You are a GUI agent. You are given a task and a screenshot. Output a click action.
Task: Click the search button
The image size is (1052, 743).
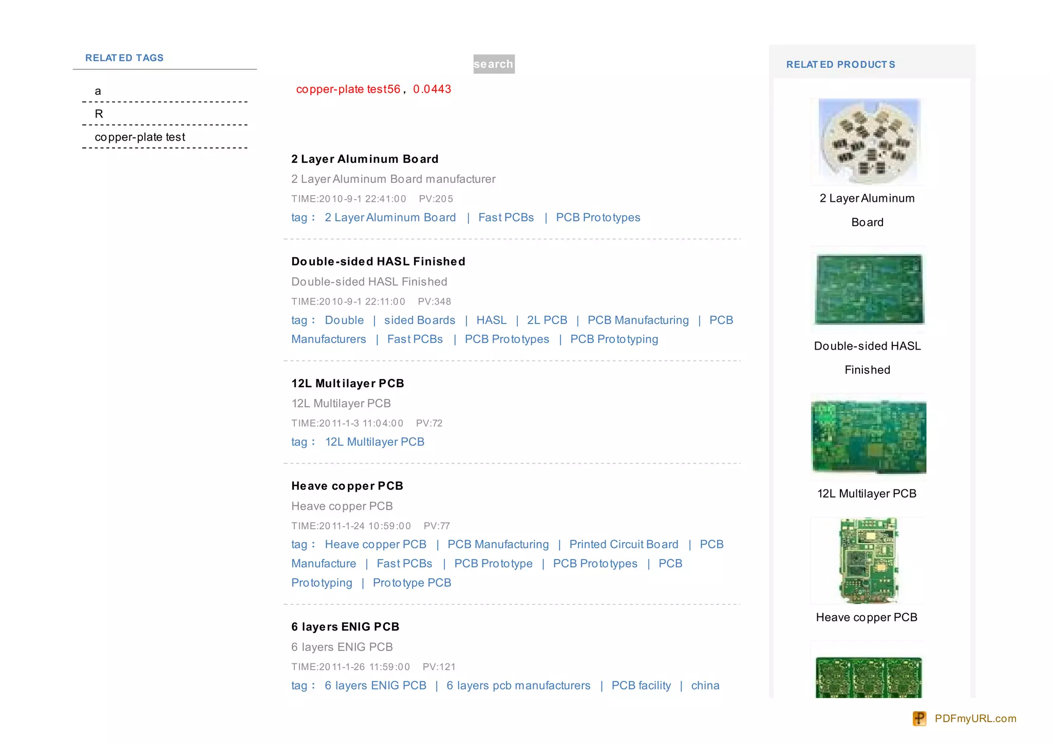point(493,64)
